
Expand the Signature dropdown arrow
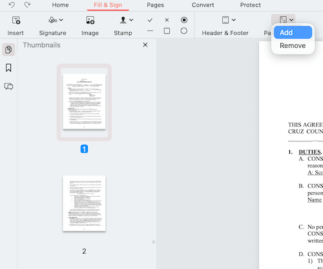click(x=61, y=20)
